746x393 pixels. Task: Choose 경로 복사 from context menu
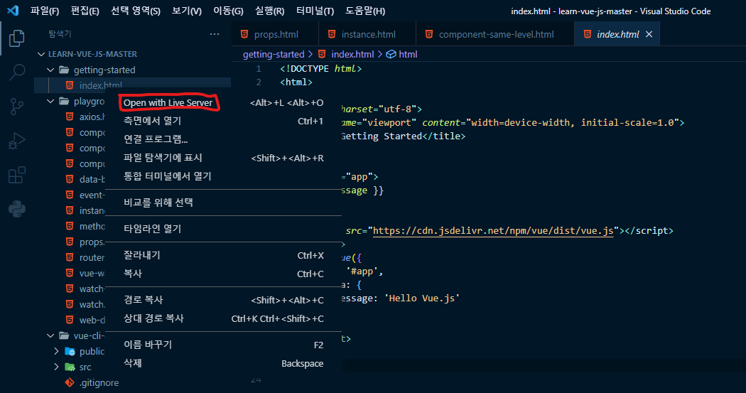coord(223,300)
